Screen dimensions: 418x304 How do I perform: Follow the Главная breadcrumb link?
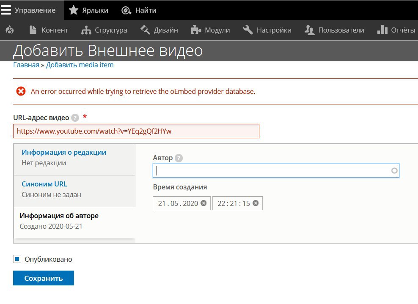[26, 65]
